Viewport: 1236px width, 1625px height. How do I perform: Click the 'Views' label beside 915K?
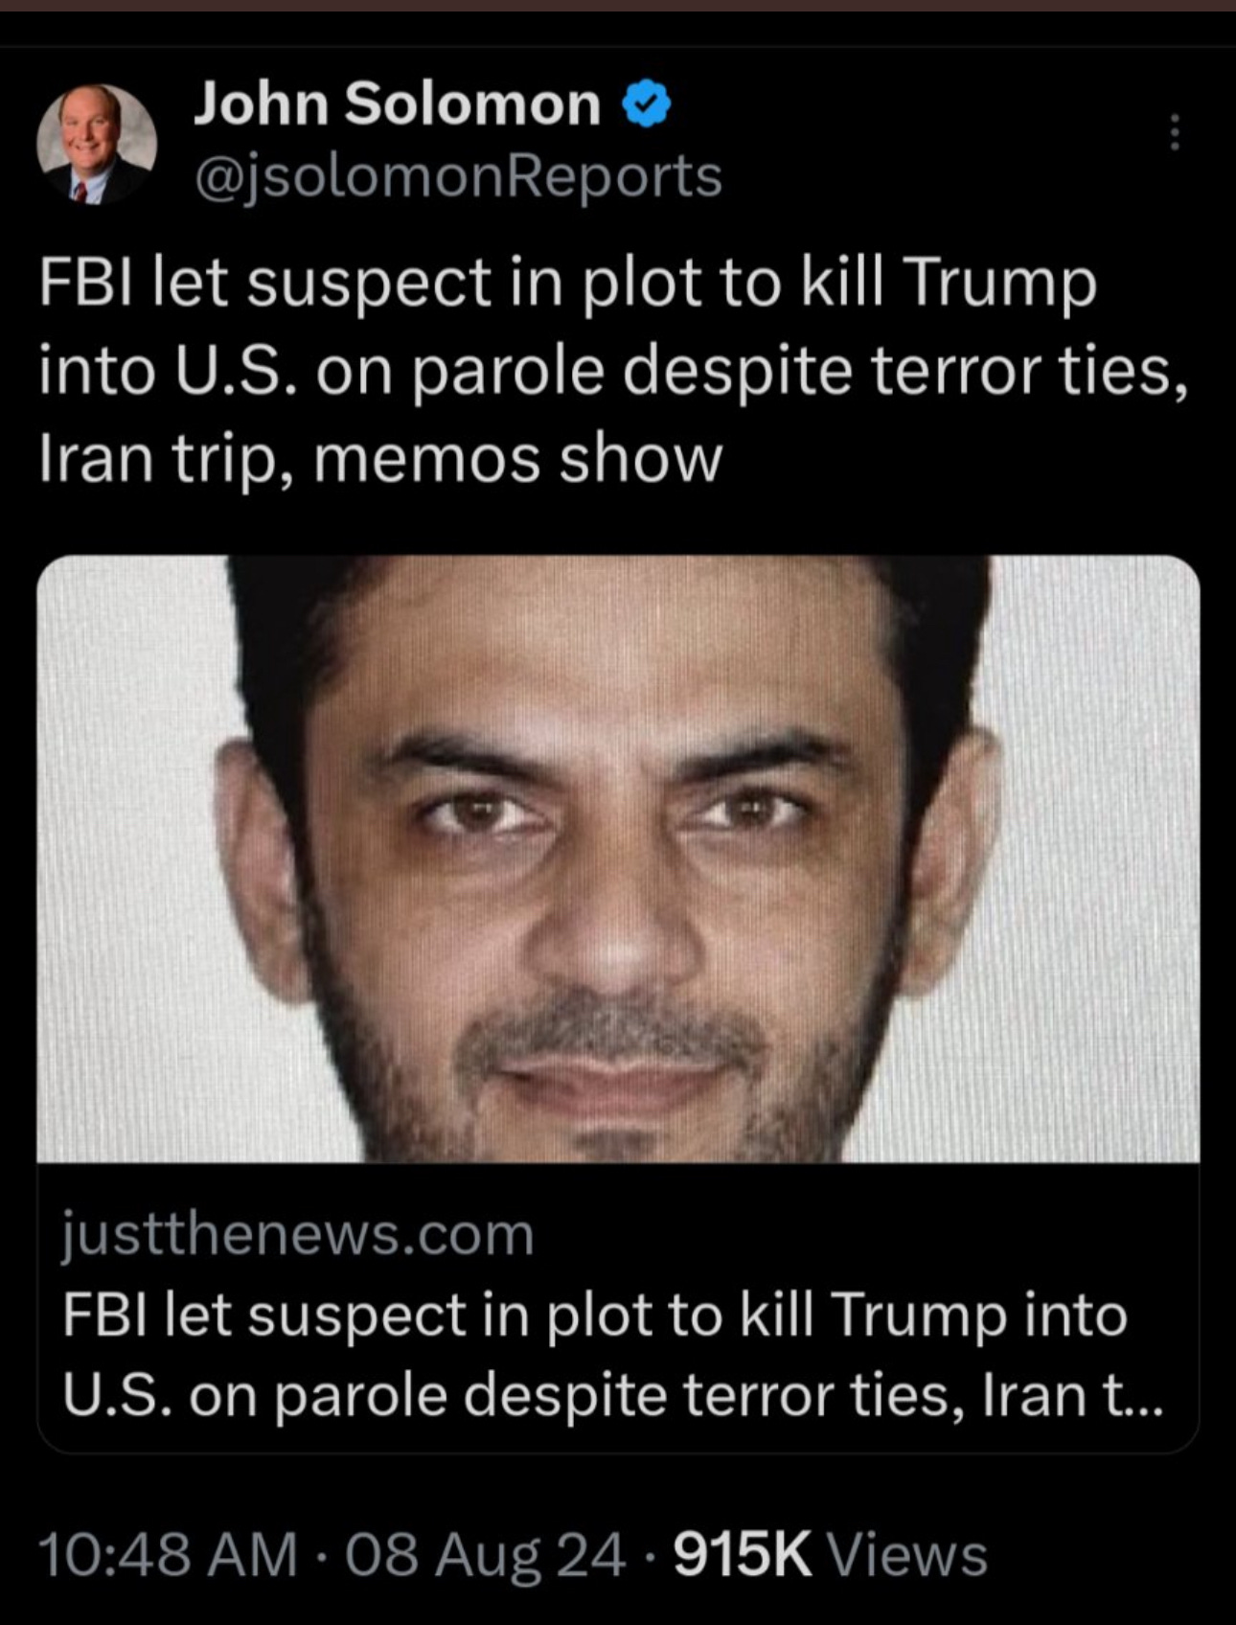pos(907,1554)
